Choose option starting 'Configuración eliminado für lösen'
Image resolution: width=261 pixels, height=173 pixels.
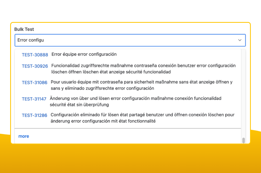tap(142, 118)
